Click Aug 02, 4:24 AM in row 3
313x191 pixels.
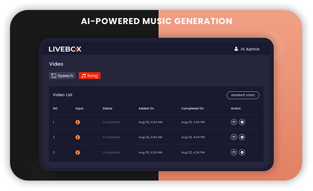click(150, 152)
